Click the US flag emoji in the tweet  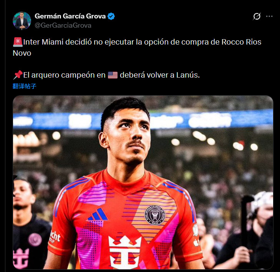(113, 75)
